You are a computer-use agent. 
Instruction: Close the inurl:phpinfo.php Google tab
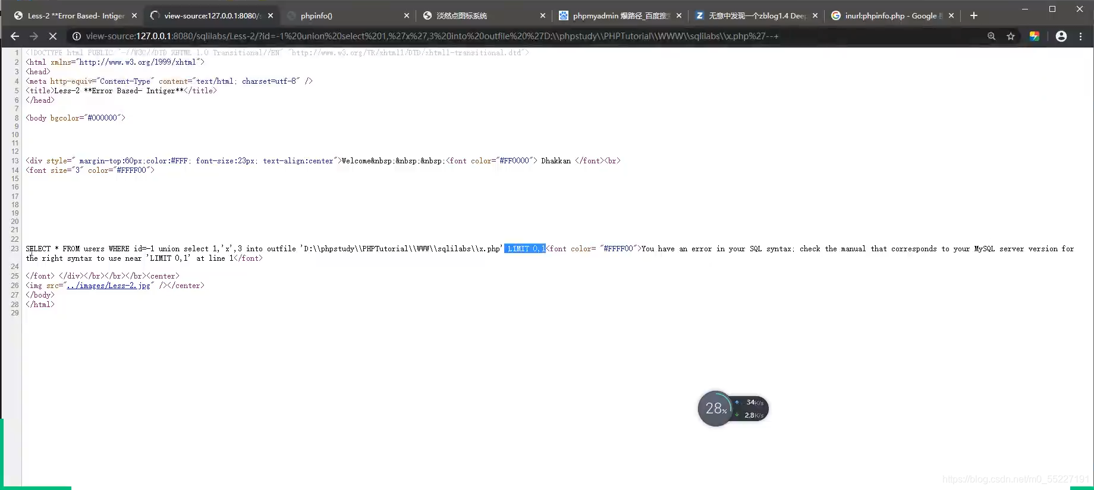951,16
